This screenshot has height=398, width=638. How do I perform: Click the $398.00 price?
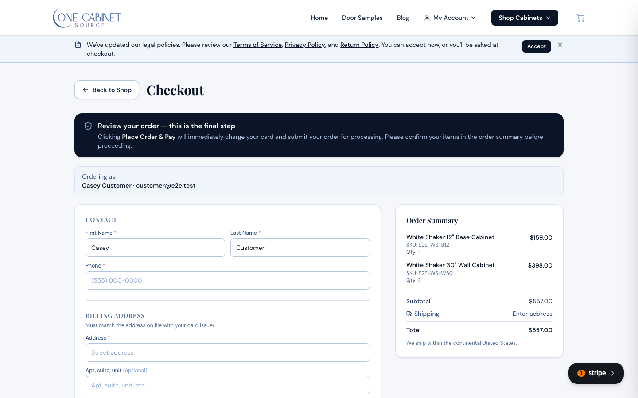click(540, 265)
